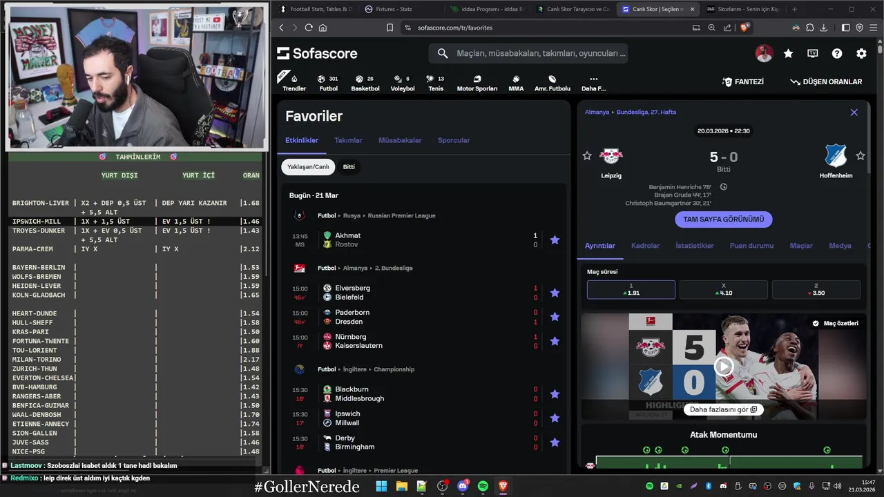This screenshot has height=497, width=884.
Task: Open File Explorer from the taskbar
Action: coord(401,487)
